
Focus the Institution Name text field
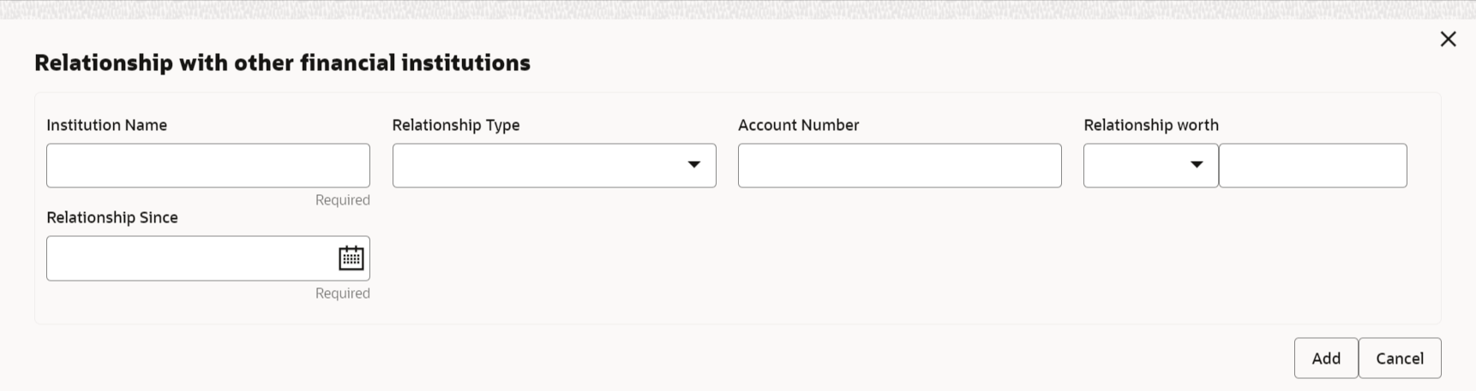pos(208,165)
